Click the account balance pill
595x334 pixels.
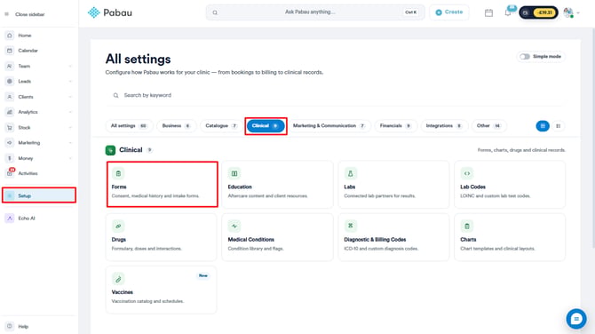[538, 12]
